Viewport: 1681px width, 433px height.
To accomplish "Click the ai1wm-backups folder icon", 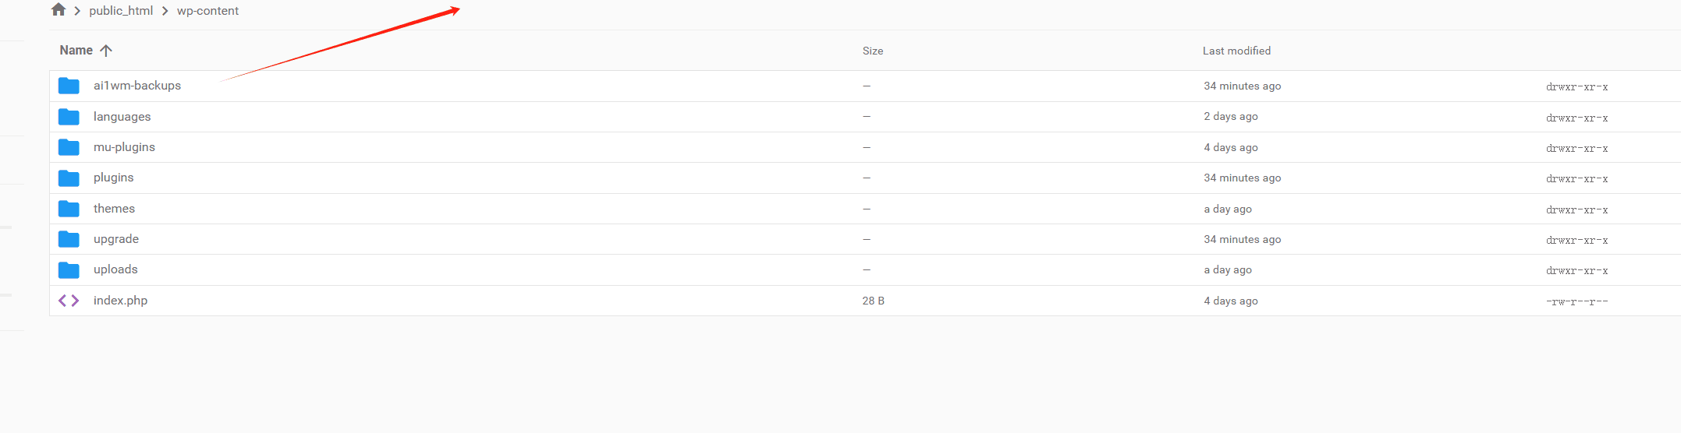I will pyautogui.click(x=69, y=86).
